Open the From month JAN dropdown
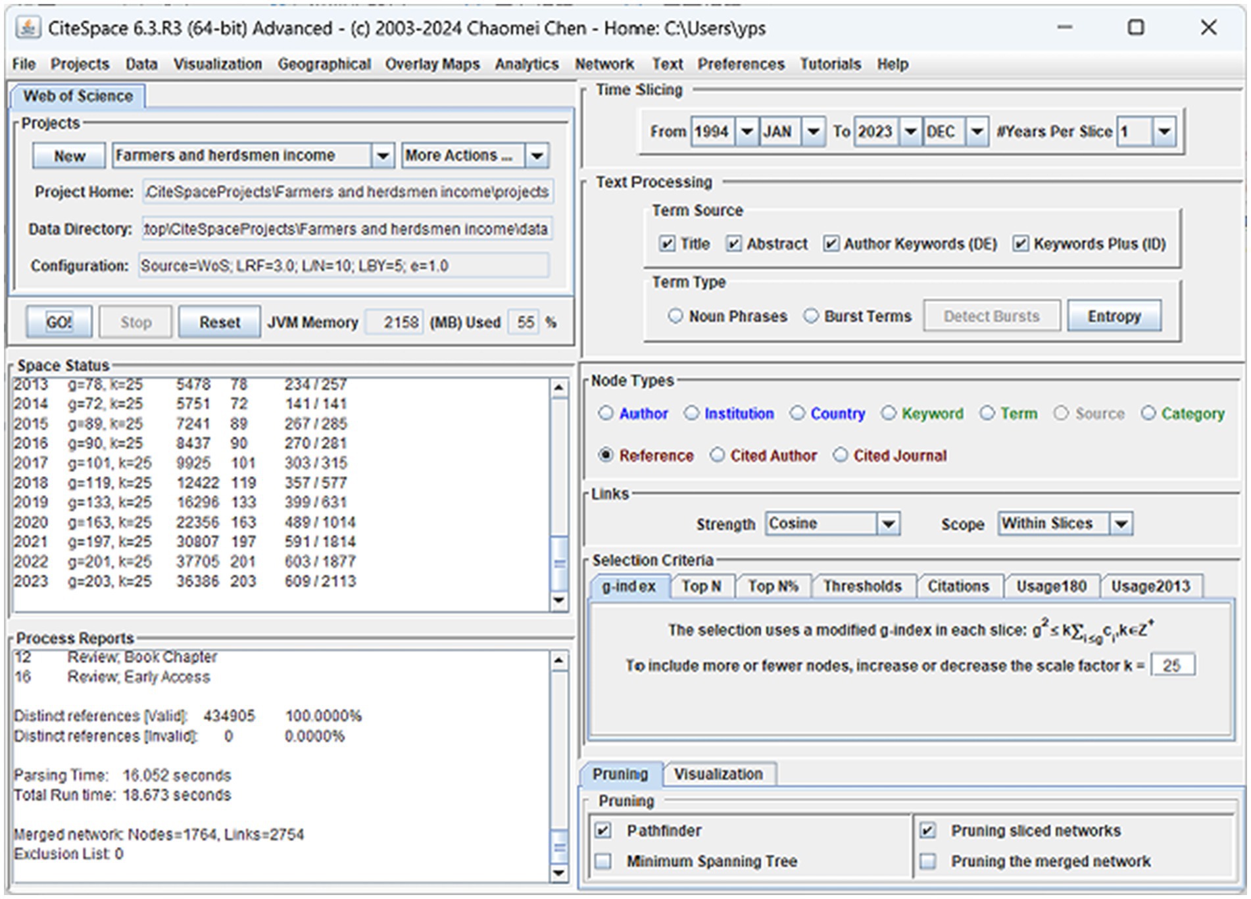 [x=814, y=132]
